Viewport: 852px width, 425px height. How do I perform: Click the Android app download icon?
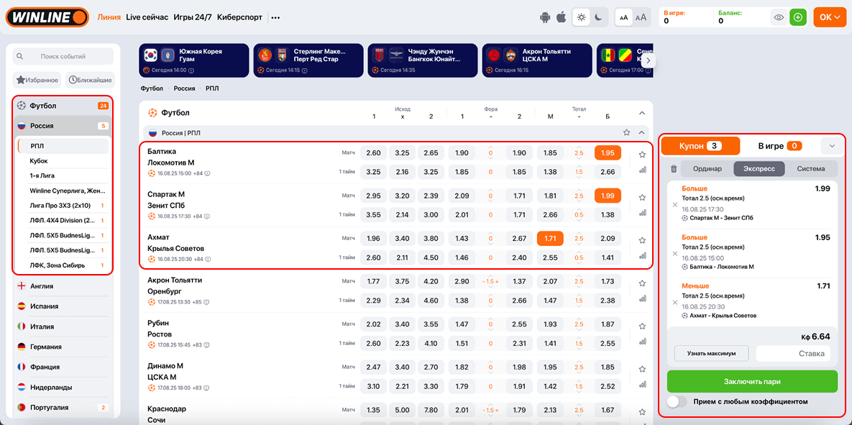pyautogui.click(x=546, y=17)
